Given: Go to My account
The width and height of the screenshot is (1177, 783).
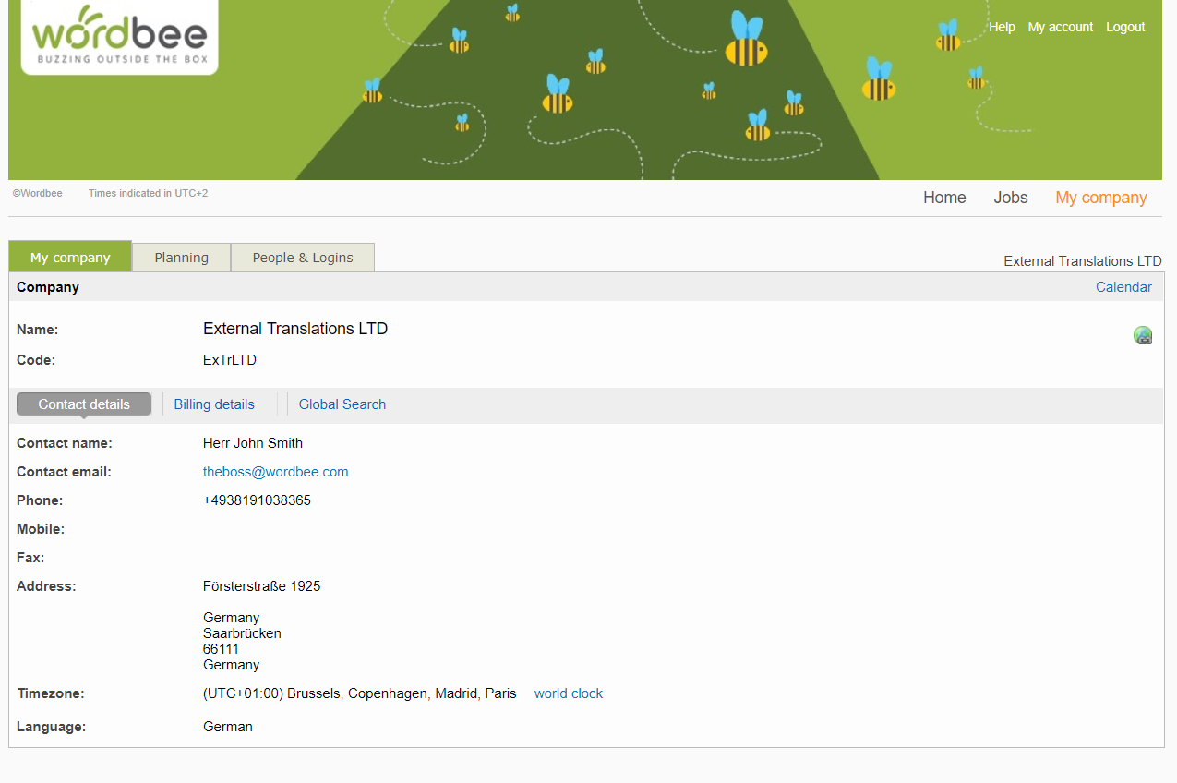Looking at the screenshot, I should [x=1060, y=27].
